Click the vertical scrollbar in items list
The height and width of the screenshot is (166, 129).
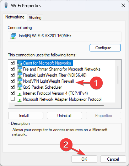[x=118, y=75]
